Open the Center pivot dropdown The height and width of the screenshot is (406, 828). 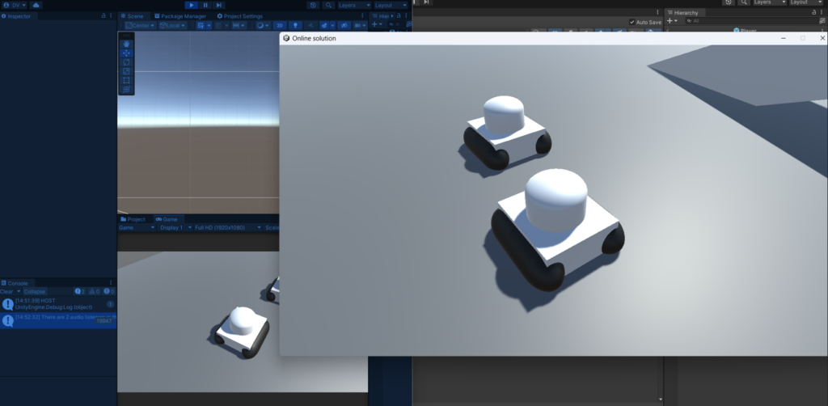pos(137,26)
